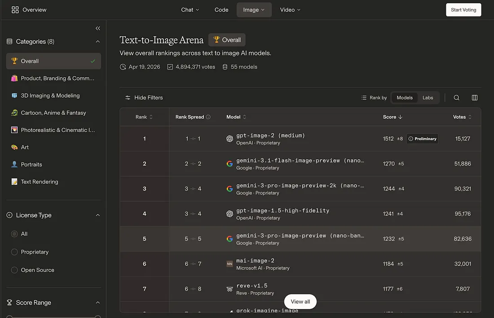This screenshot has width=494, height=318.
Task: Sort by the Votes column
Action: [462, 117]
